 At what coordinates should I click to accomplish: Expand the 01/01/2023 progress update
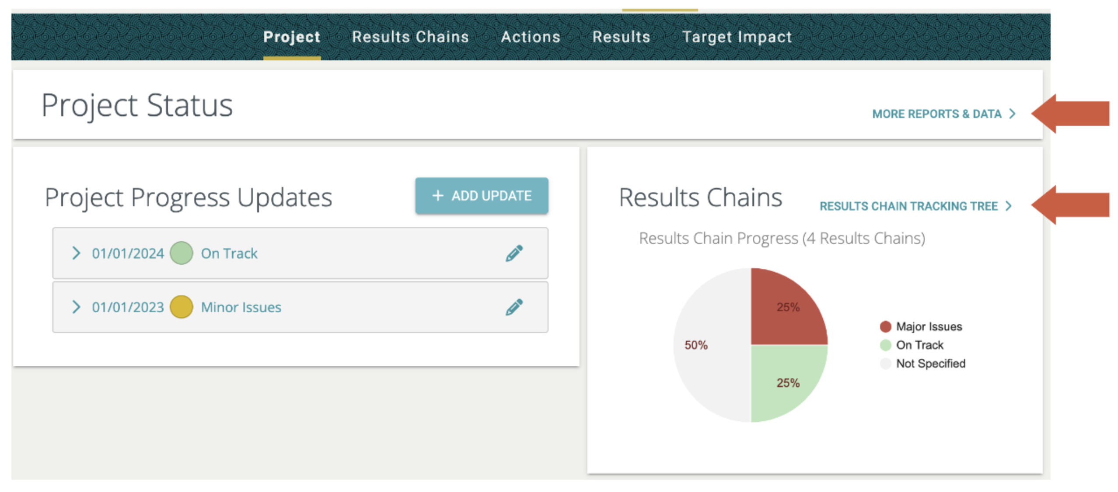[x=76, y=307]
